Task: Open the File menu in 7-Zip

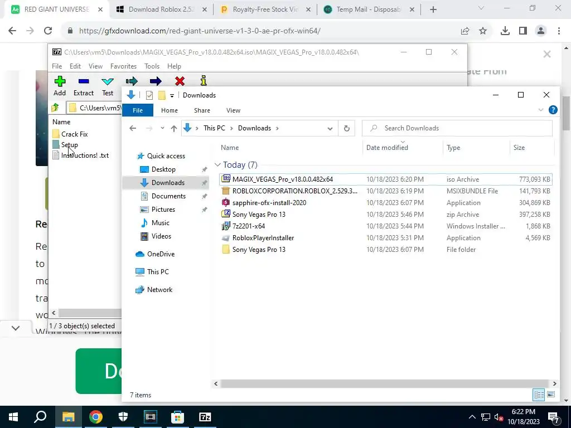Action: coord(57,66)
